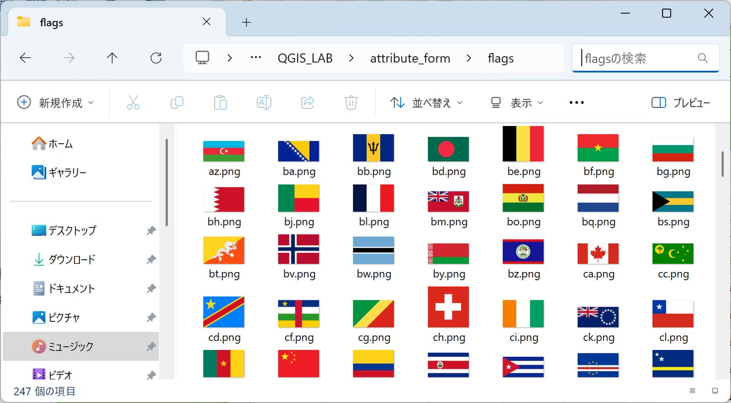Click the PC monitor icon in address bar
731x403 pixels.
pos(202,58)
